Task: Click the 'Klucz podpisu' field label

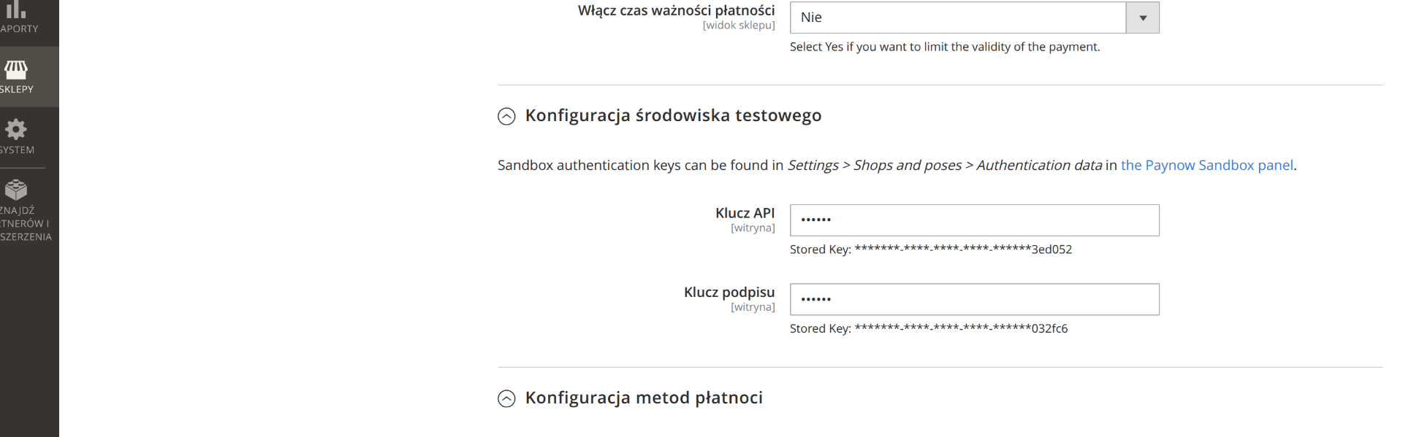Action: point(729,293)
